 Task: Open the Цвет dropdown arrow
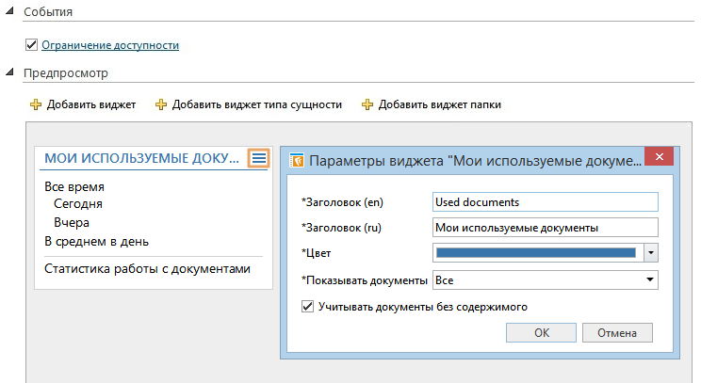650,252
